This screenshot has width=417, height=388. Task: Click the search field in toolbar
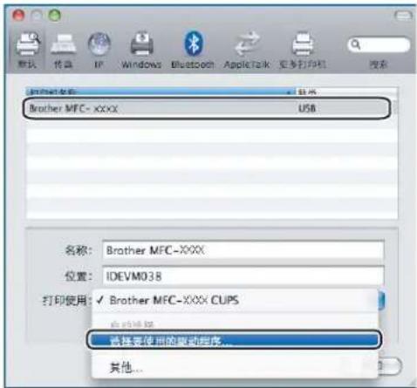pos(379,44)
